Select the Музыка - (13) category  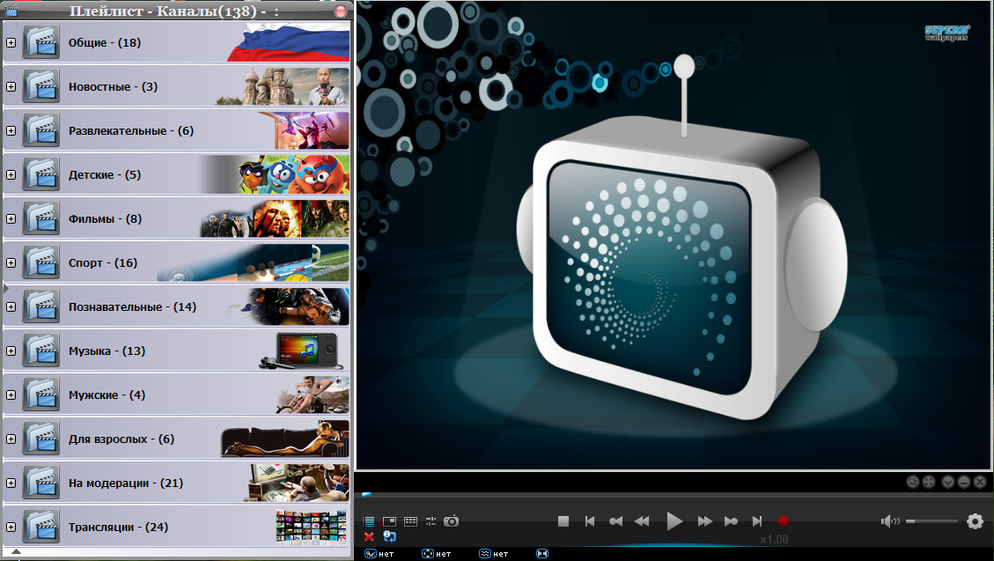(176, 351)
